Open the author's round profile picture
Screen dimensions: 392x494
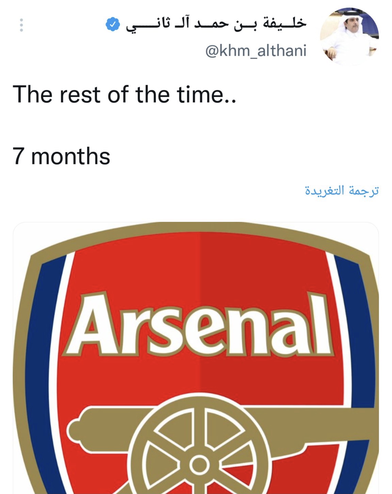349,36
